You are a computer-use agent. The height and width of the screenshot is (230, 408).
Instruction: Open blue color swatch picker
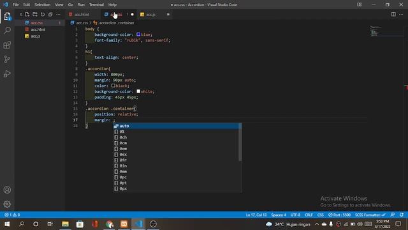click(x=138, y=34)
